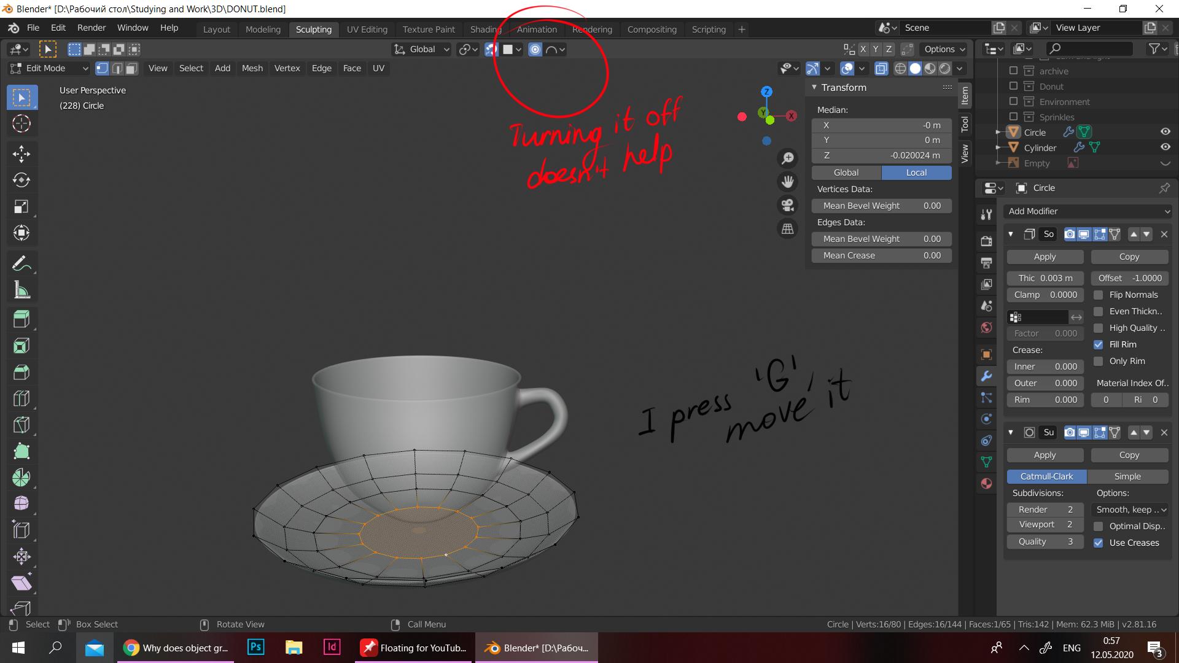This screenshot has height=663, width=1179.
Task: Open the Modifiers wrench properties tab
Action: tap(986, 376)
